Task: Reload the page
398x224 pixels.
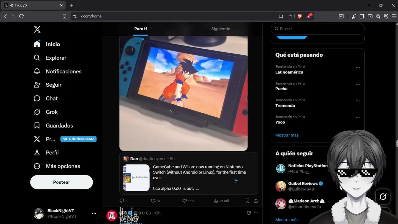Action: [x=21, y=16]
